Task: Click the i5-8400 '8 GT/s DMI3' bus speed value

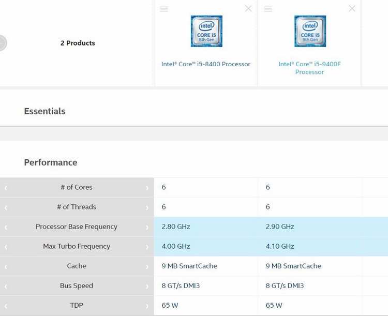Action: 181,285
